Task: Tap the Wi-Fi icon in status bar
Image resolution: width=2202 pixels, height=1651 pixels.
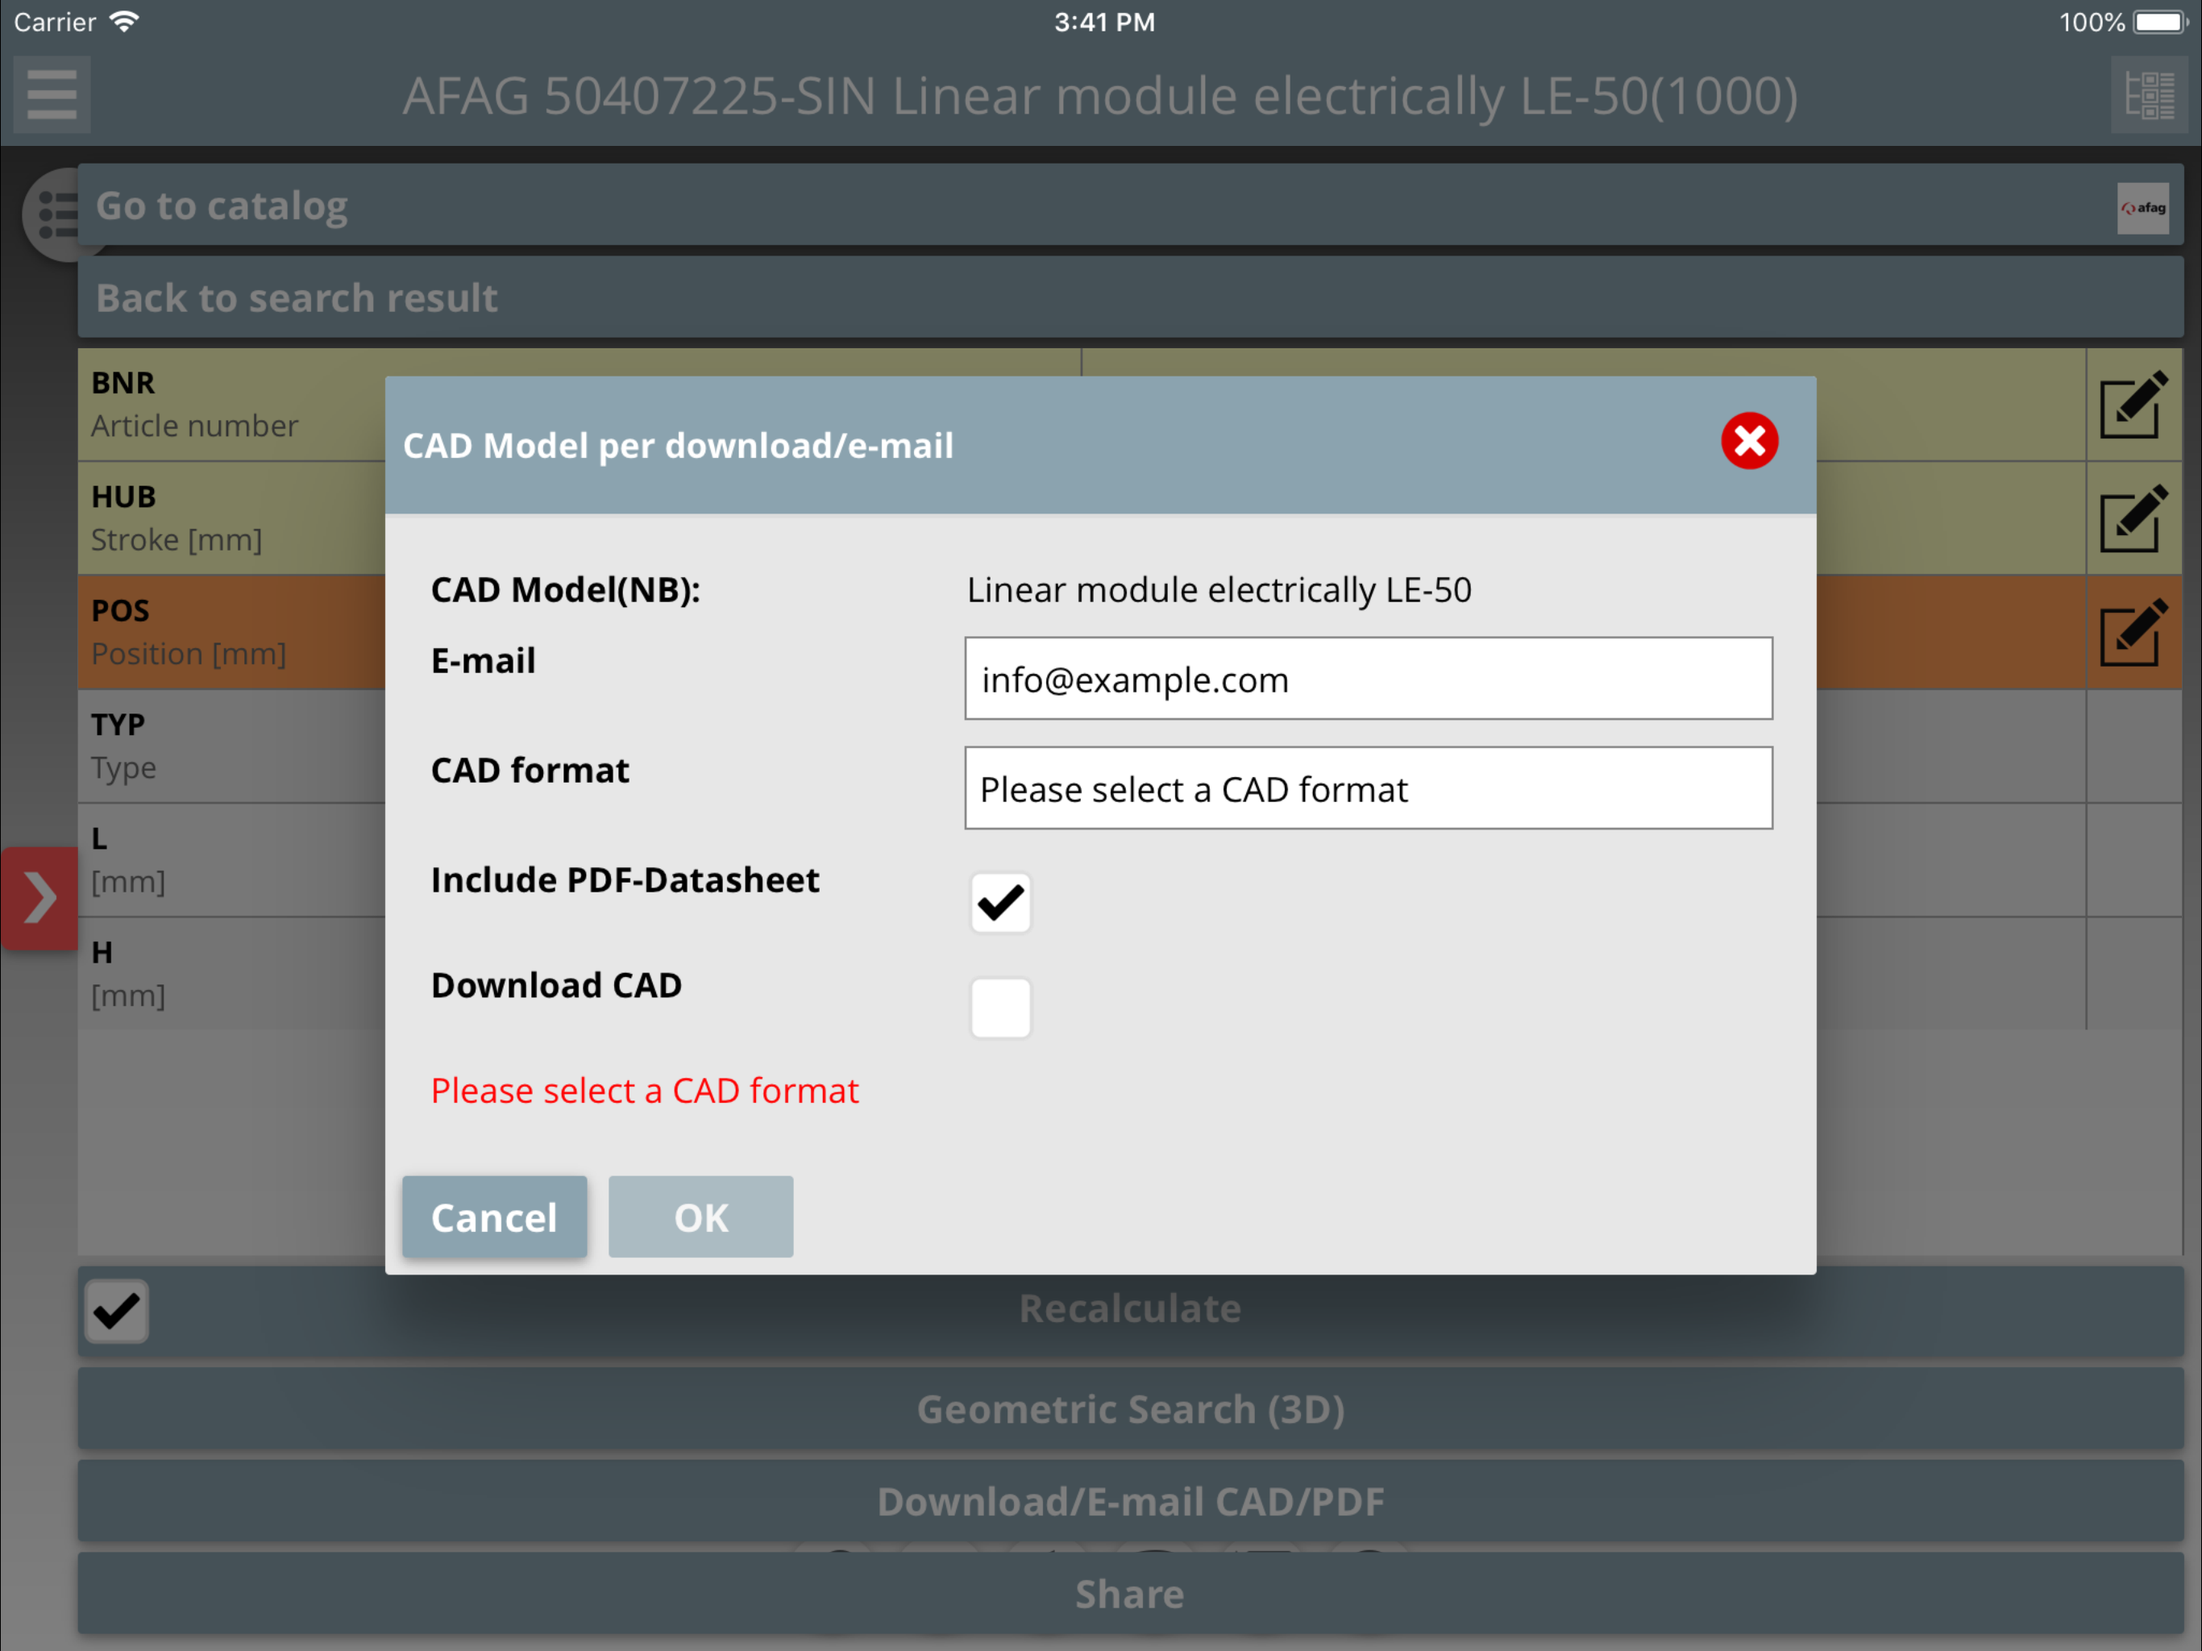Action: pos(124,22)
